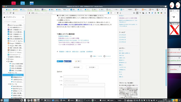181x102 pixels.
Task: Go back to the previous page in Firefox
Action: pyautogui.click(x=5, y=13)
